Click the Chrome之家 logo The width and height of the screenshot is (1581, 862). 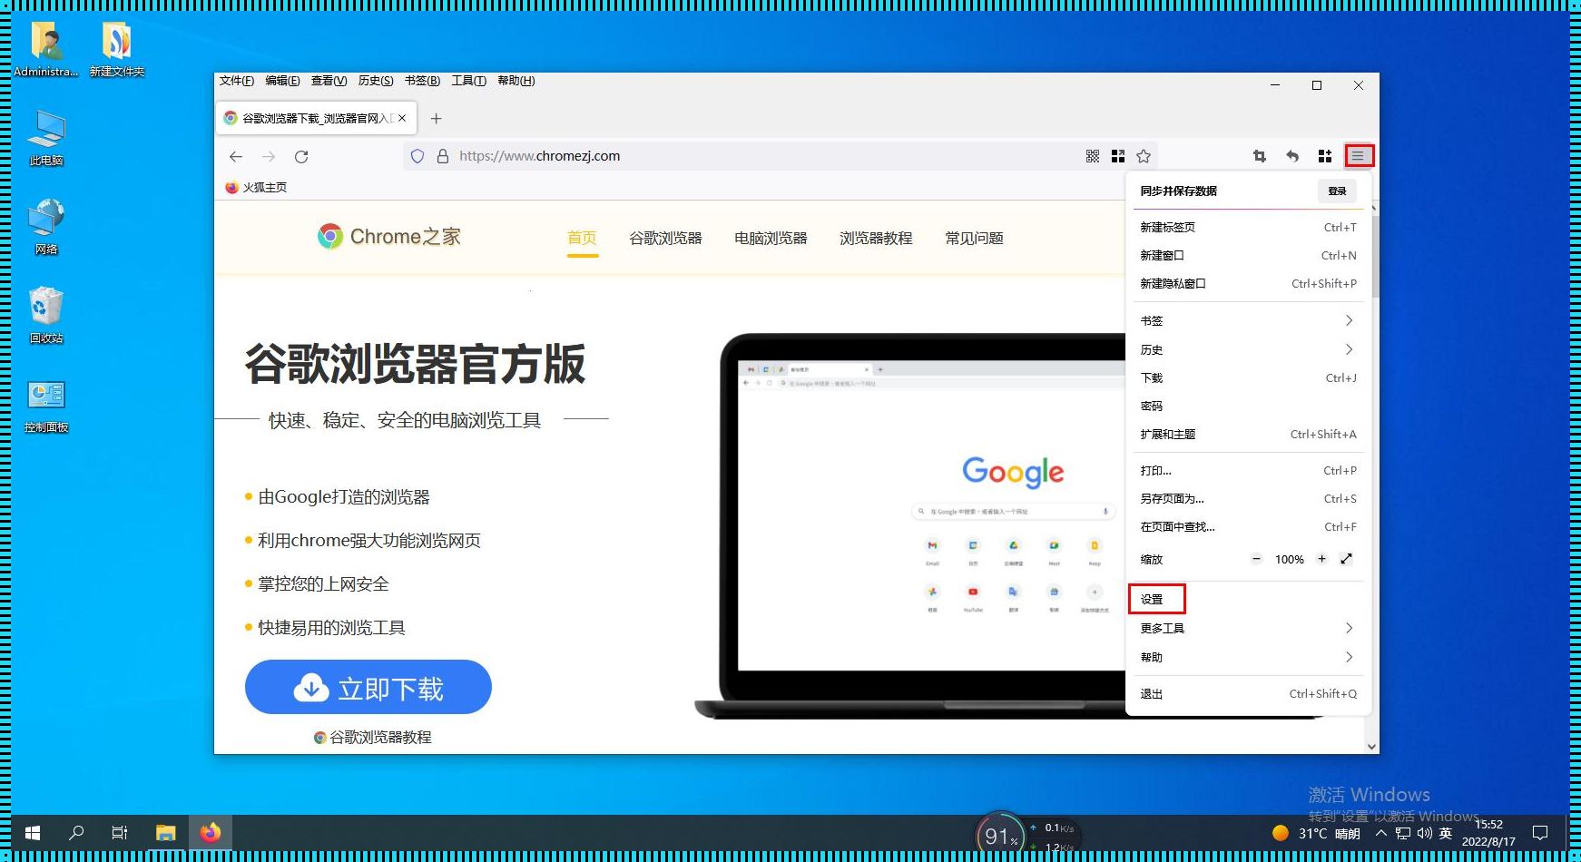(388, 237)
